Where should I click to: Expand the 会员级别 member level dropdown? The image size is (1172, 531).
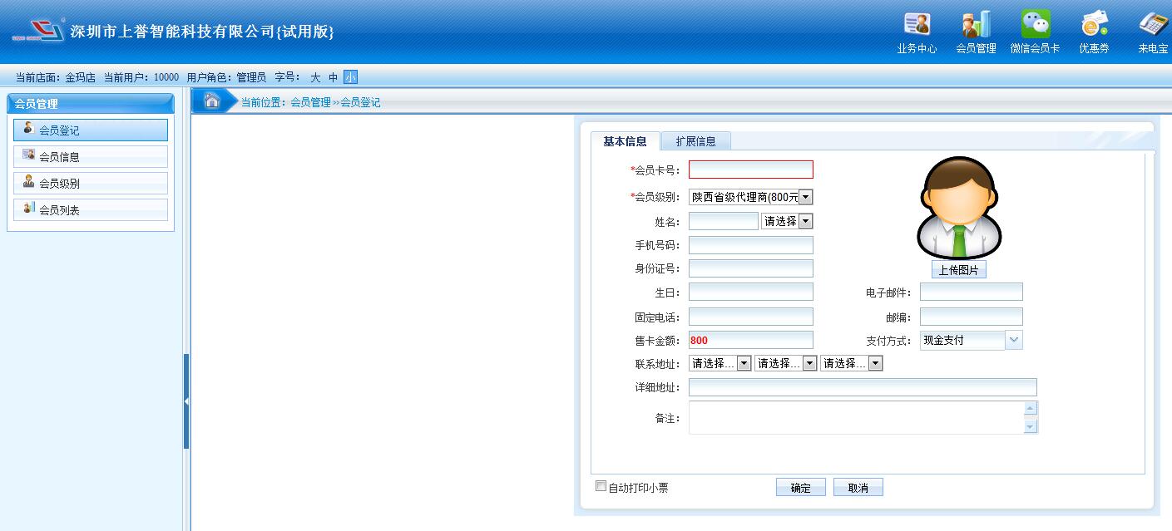[x=805, y=197]
